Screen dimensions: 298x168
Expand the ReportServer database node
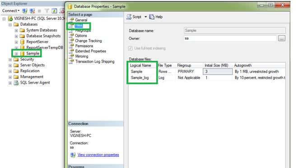(x=16, y=42)
